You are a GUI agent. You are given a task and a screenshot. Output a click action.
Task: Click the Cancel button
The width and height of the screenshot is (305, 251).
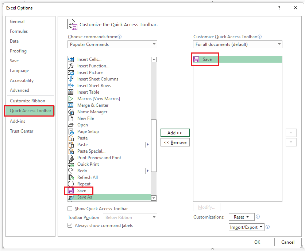click(x=288, y=242)
